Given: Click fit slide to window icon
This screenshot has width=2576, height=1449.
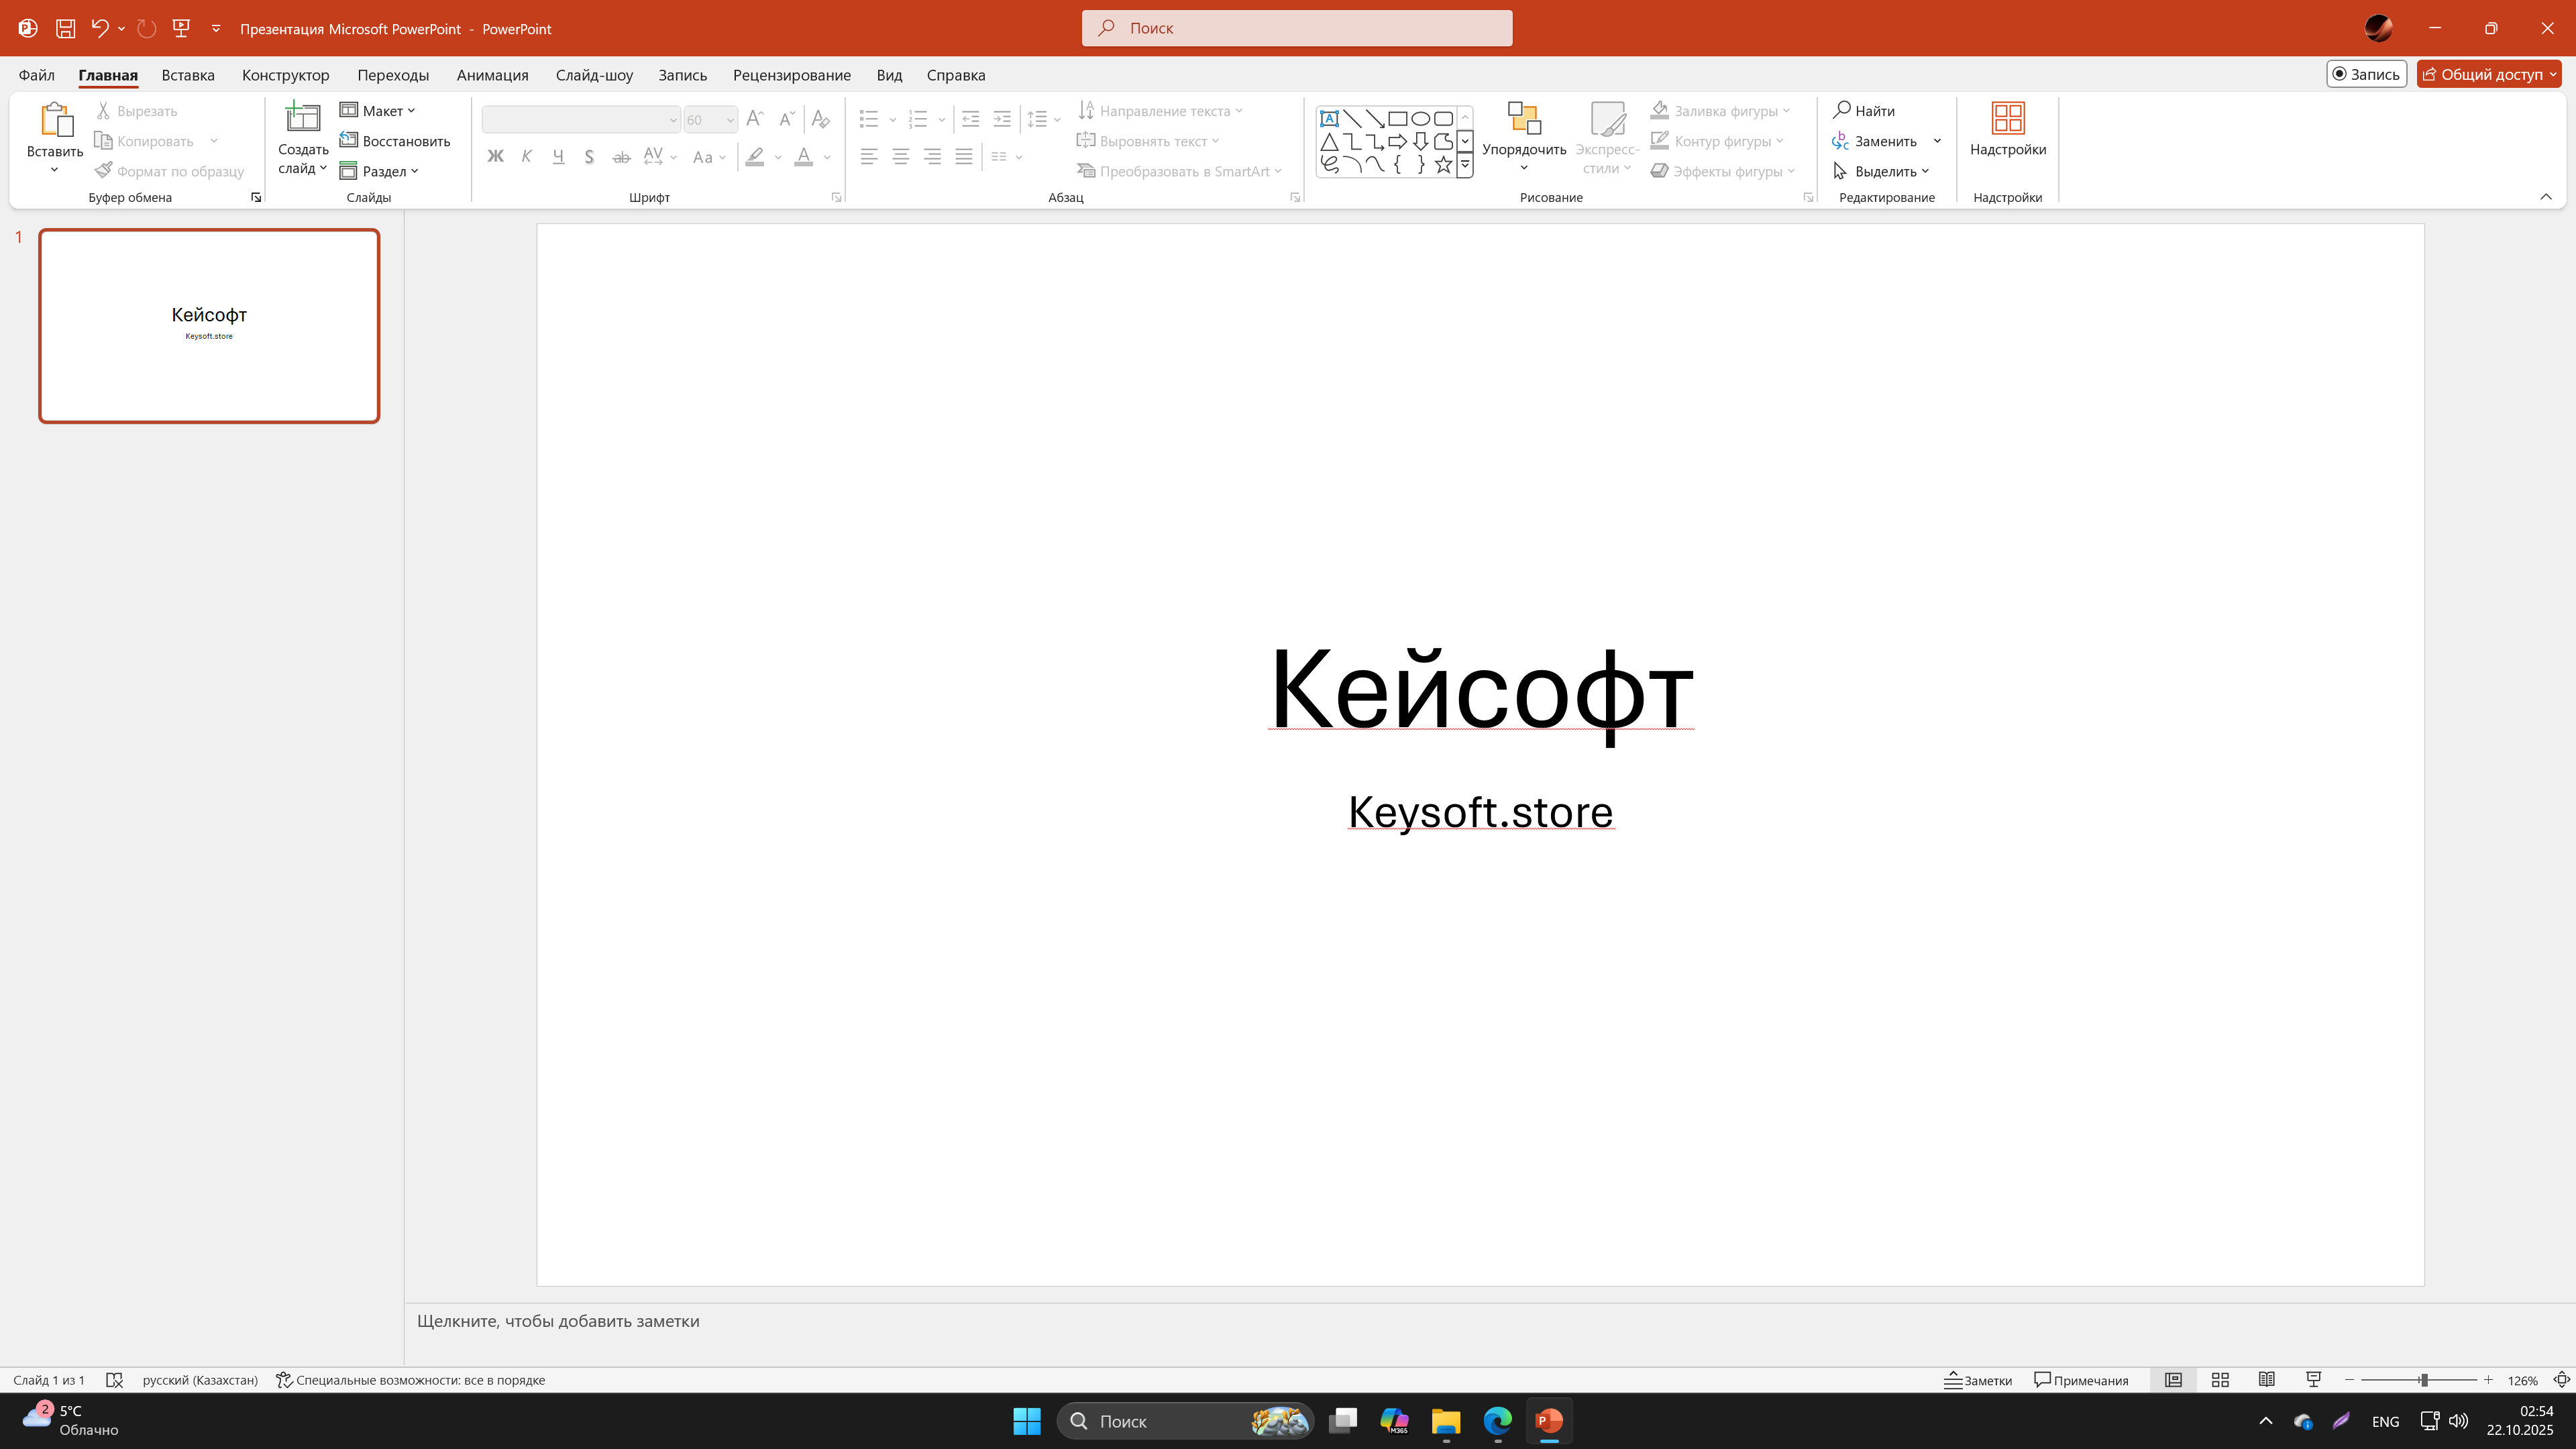Looking at the screenshot, I should coord(2561,1380).
